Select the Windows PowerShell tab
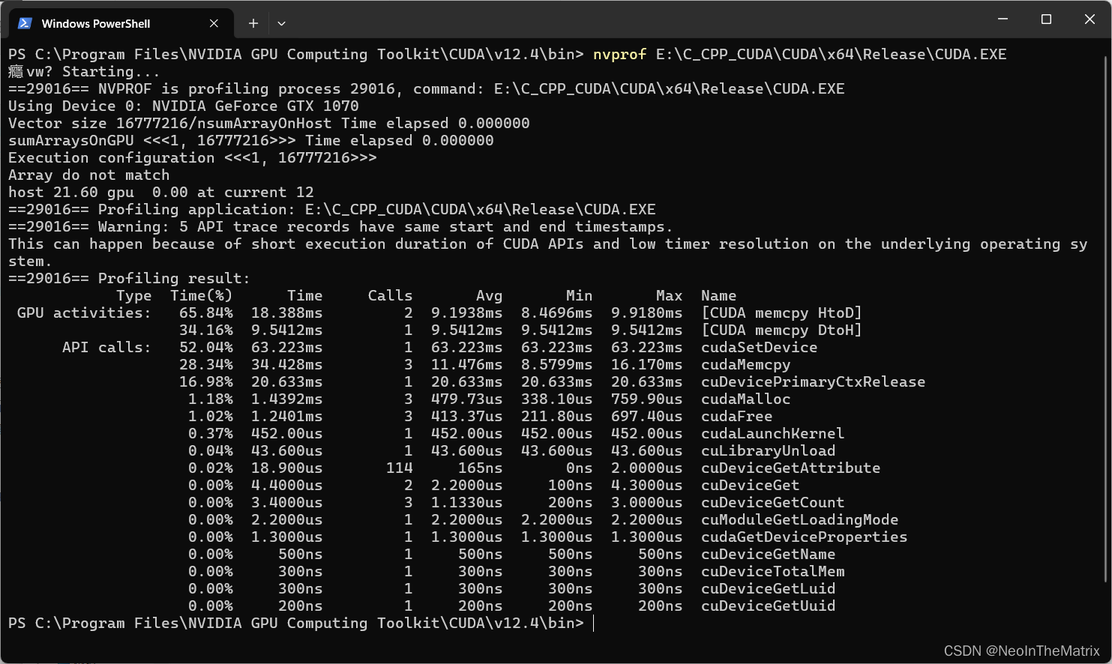The height and width of the screenshot is (664, 1112). coord(120,23)
